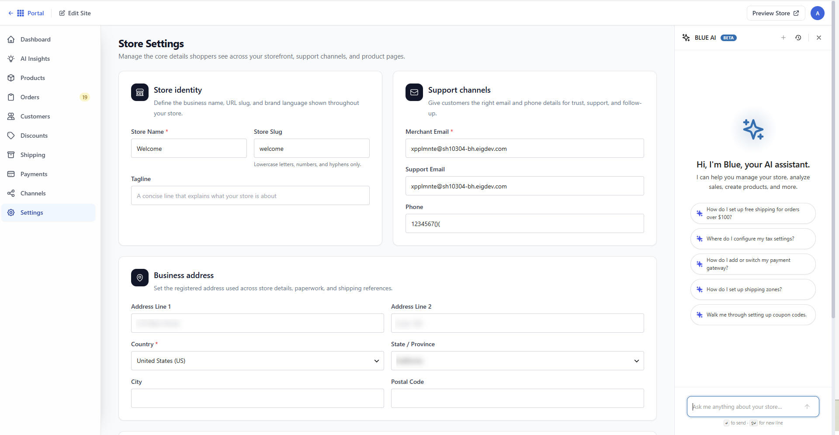Select the coupon codes walkthrough suggestion
The height and width of the screenshot is (435, 839).
click(753, 315)
